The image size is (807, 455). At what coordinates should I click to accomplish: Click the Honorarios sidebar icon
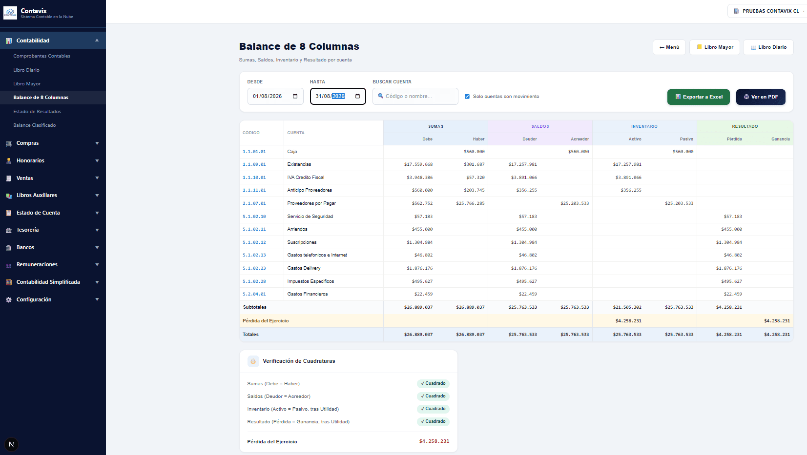point(9,161)
